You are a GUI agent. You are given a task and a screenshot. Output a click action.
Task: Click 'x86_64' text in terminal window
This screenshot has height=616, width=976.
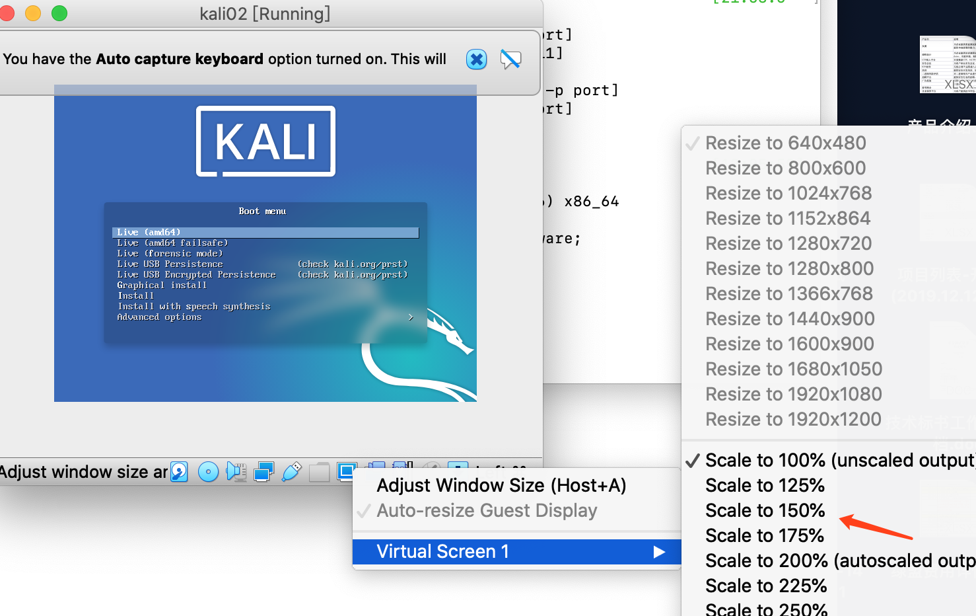[x=592, y=202]
